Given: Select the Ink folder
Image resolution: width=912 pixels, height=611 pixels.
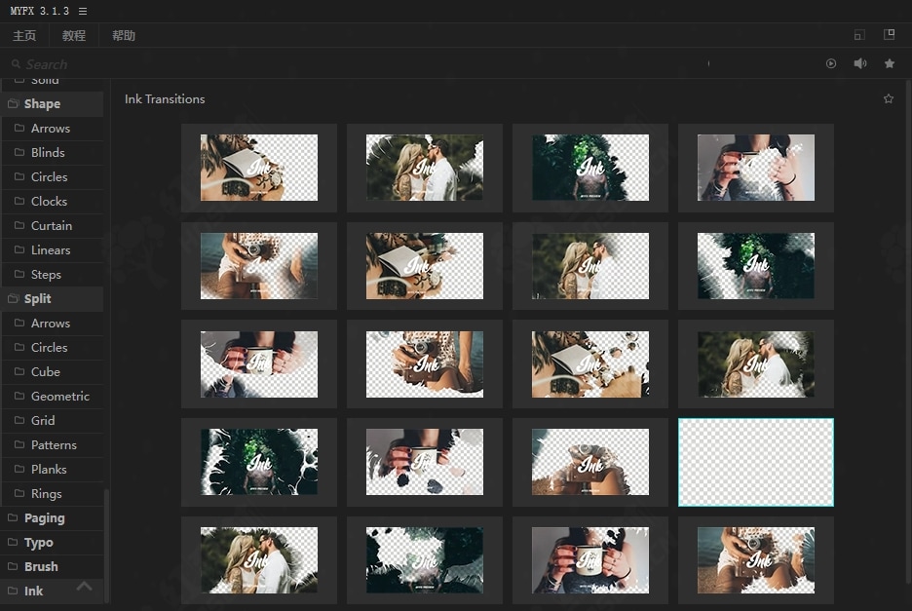Looking at the screenshot, I should [x=53, y=592].
